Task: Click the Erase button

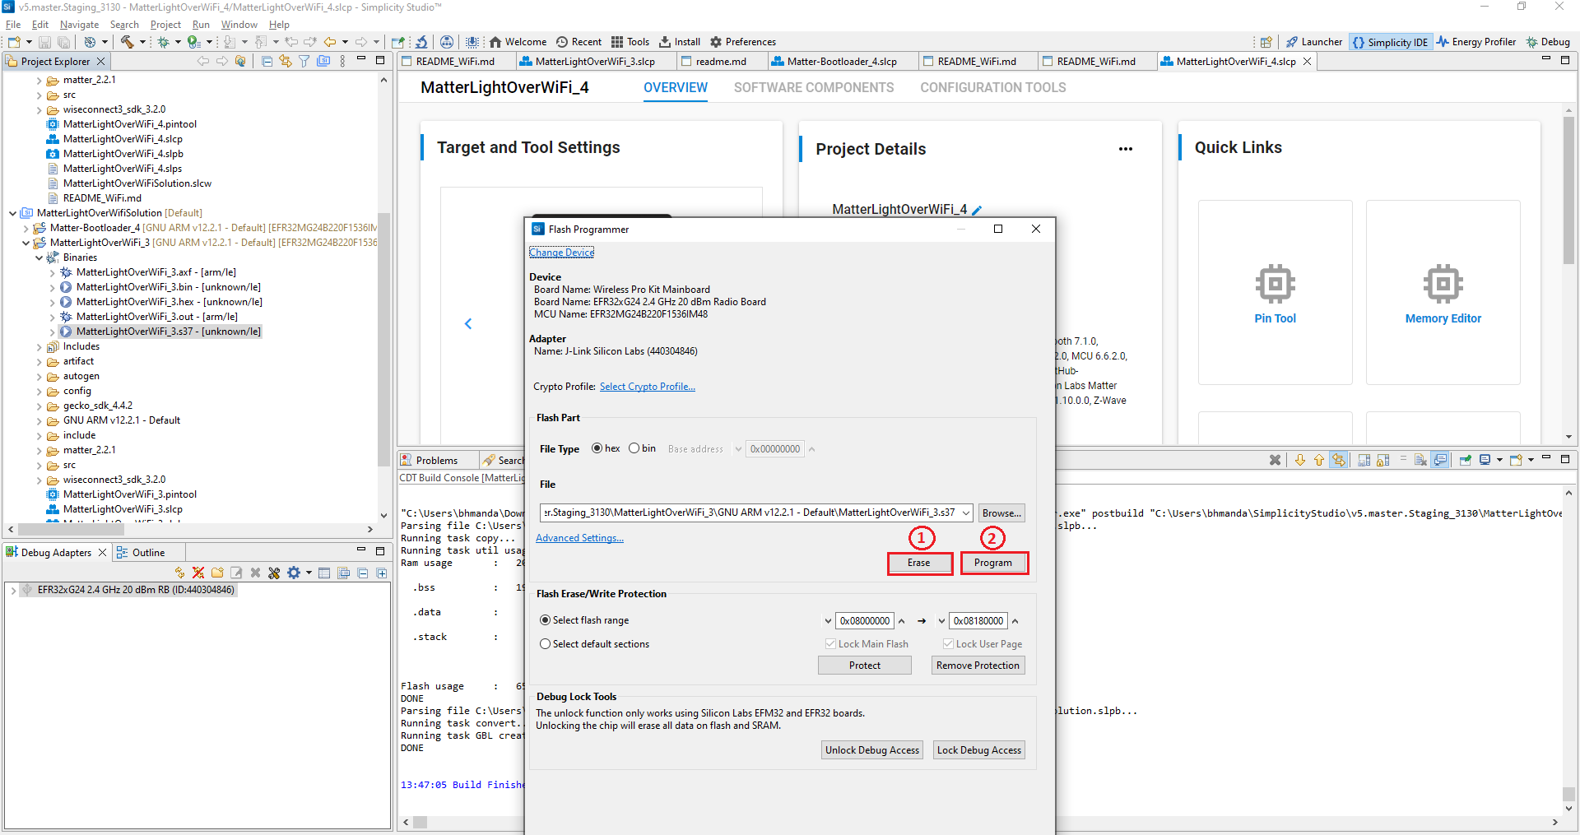Action: [x=918, y=563]
